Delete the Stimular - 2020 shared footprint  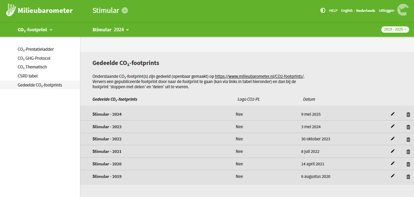coord(408,164)
